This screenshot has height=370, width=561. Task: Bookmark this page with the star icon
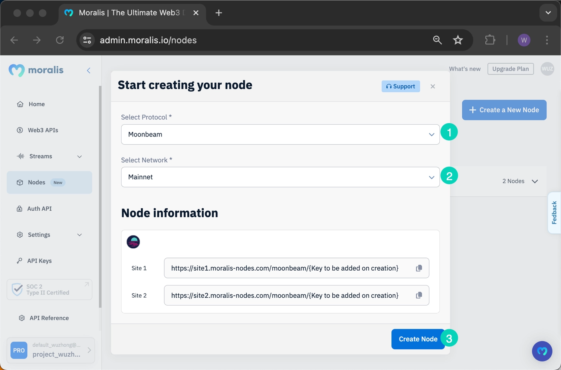[x=458, y=40]
